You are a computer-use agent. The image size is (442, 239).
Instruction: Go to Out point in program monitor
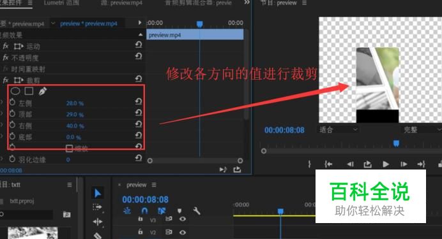click(x=421, y=164)
